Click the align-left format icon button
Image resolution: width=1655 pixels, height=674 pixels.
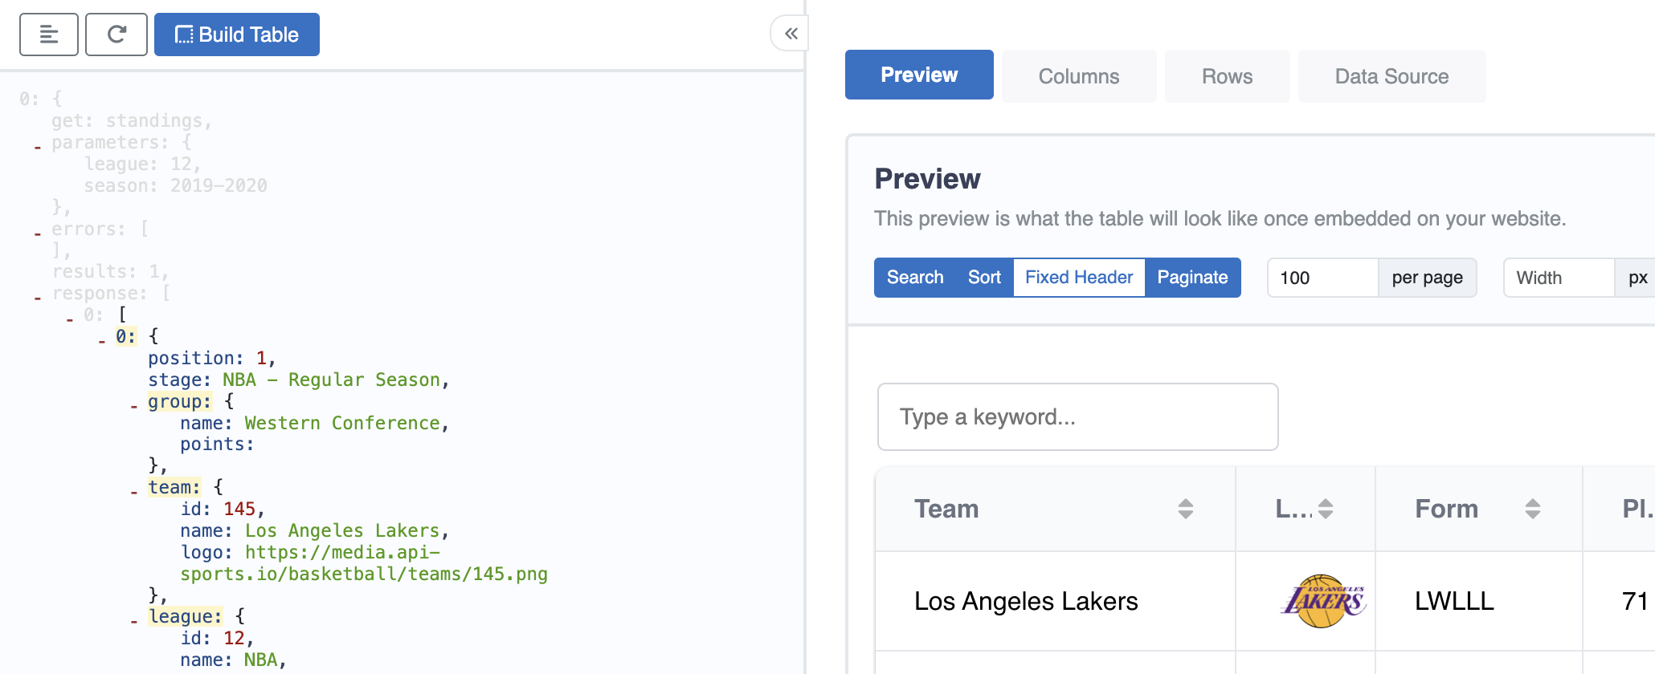tap(49, 35)
